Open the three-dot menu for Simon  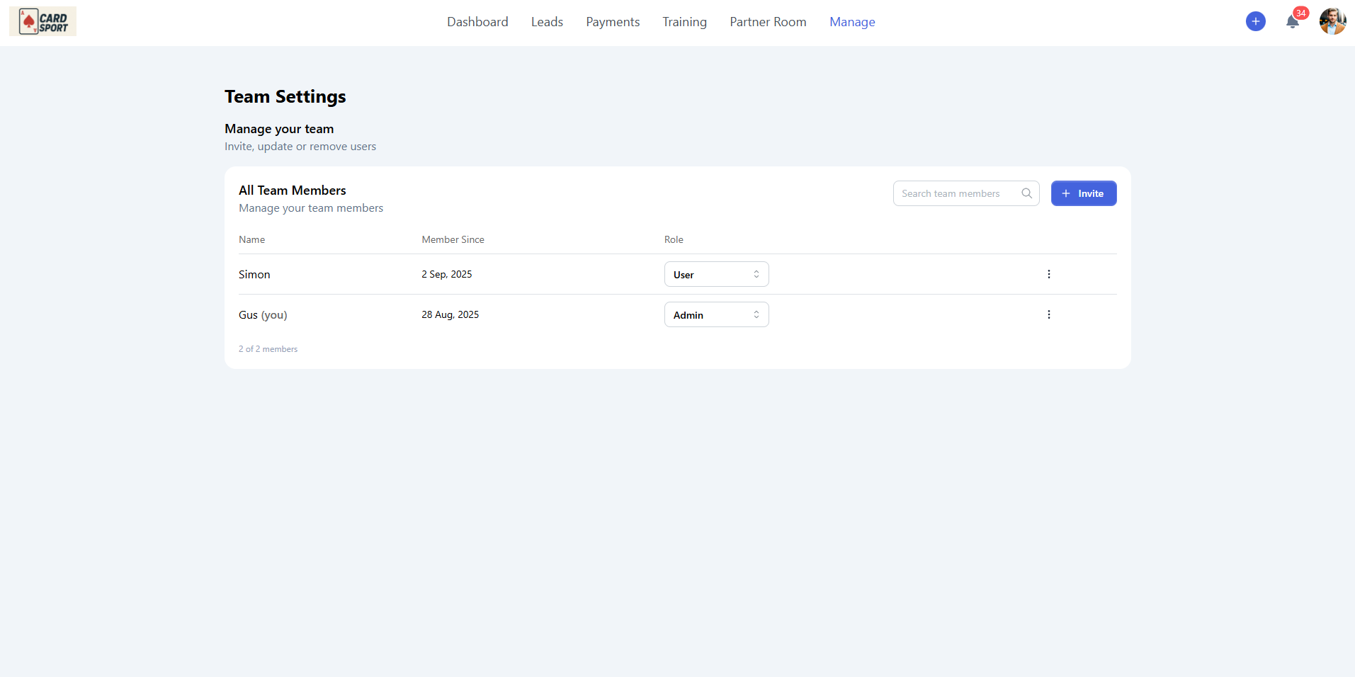point(1048,274)
